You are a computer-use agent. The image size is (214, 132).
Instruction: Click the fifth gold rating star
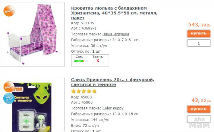(x=94, y=91)
